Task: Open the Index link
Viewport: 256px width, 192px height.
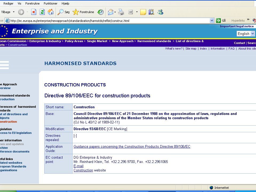Action: click(203, 49)
